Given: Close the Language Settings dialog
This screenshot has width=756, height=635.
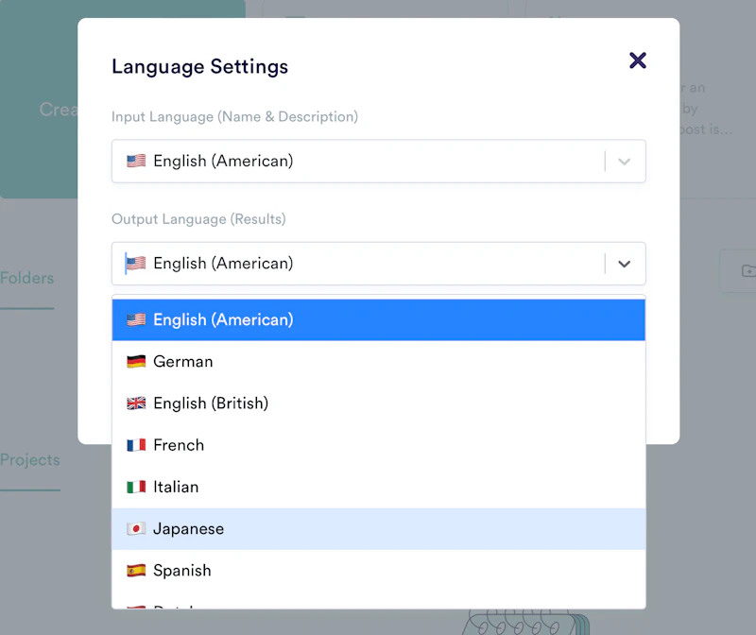Looking at the screenshot, I should [638, 60].
